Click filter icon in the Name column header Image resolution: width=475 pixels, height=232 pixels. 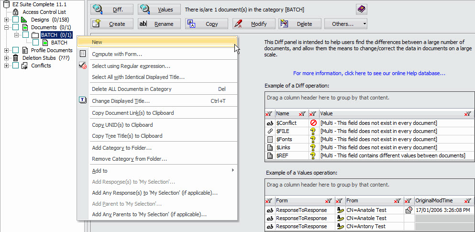tap(302, 114)
